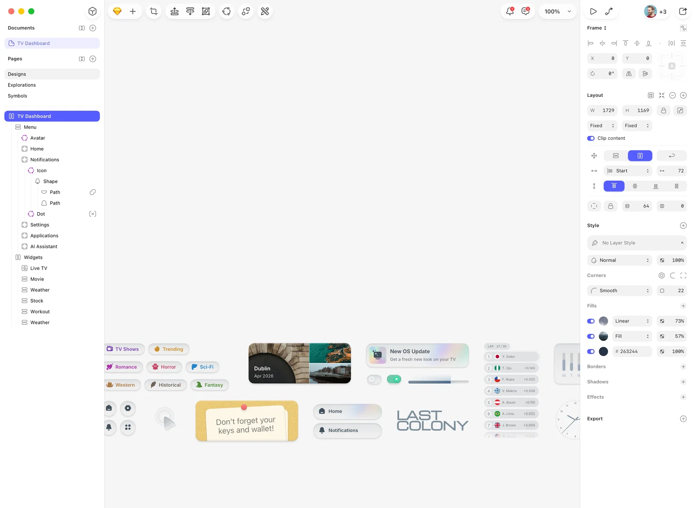Click the wrap layout direction button
The image size is (694, 508).
pos(672,155)
